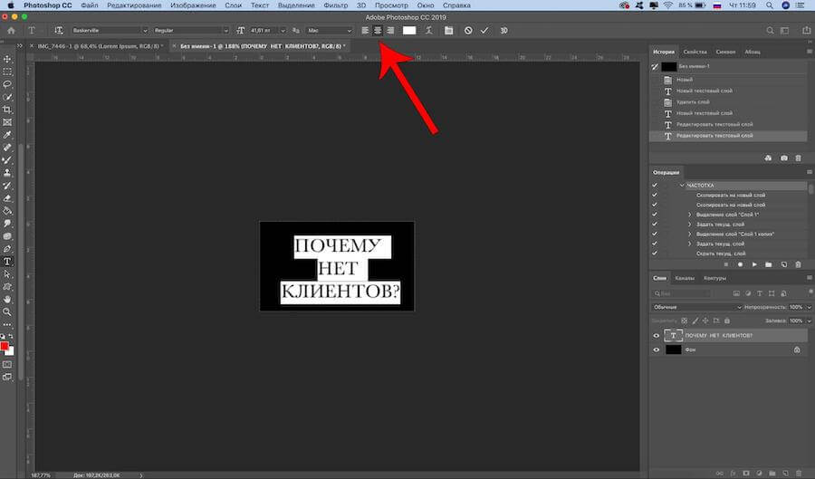Select the Move tool
This screenshot has height=479, width=815.
click(7, 59)
